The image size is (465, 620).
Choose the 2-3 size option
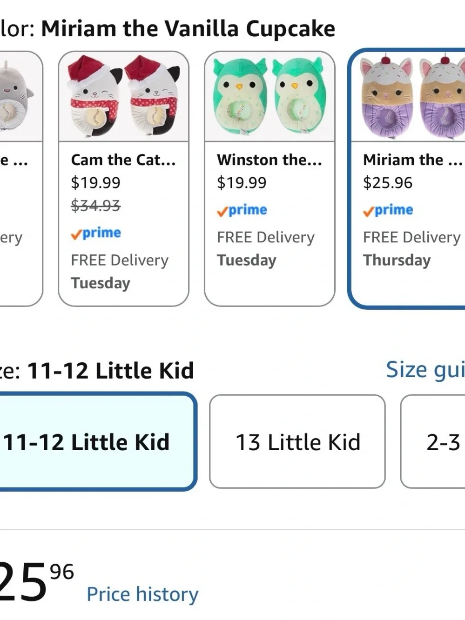[x=433, y=441]
